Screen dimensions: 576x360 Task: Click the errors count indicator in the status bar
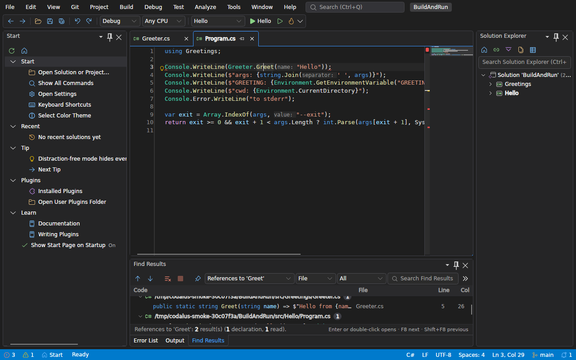(x=9, y=355)
